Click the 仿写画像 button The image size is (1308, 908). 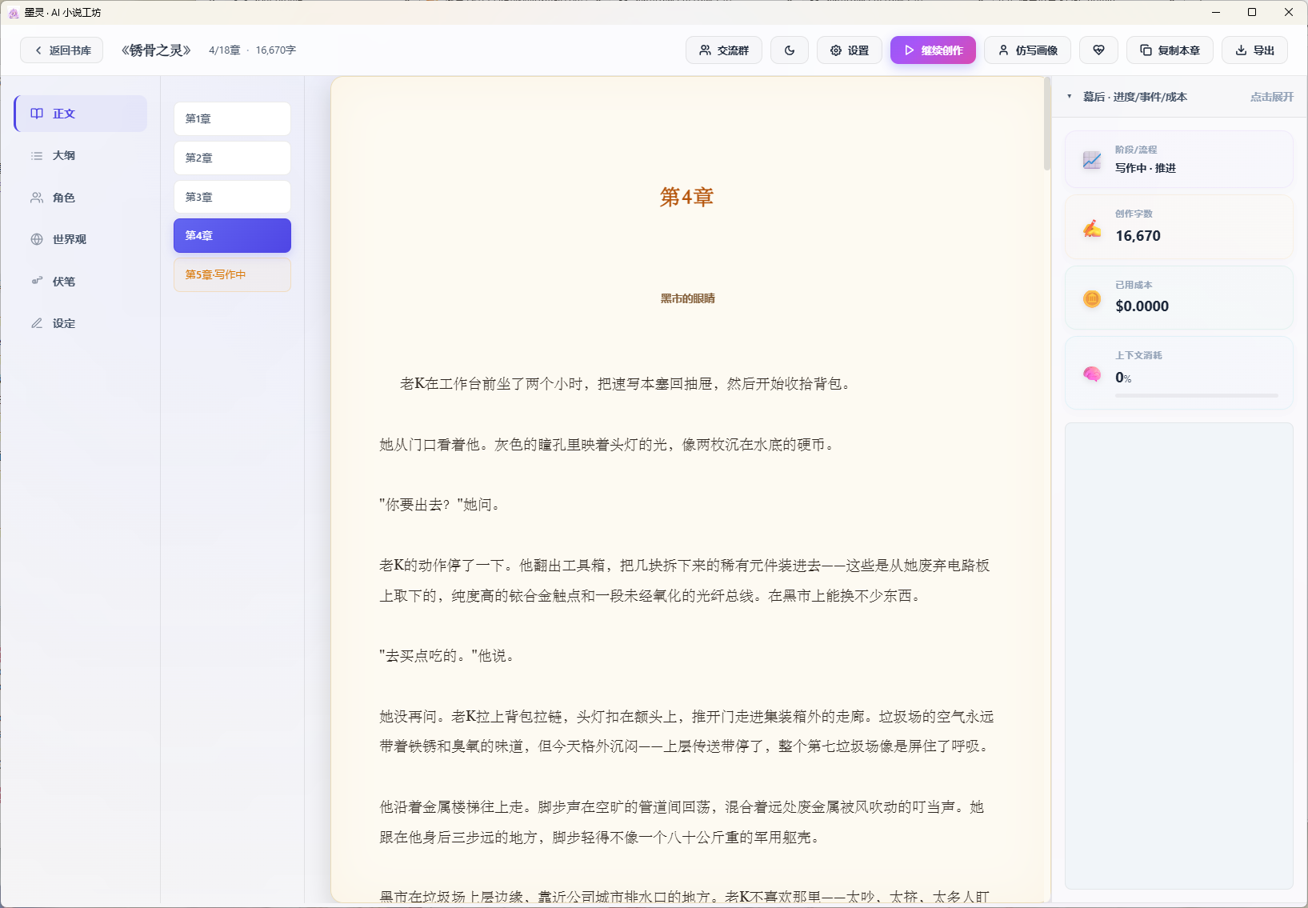pyautogui.click(x=1028, y=50)
